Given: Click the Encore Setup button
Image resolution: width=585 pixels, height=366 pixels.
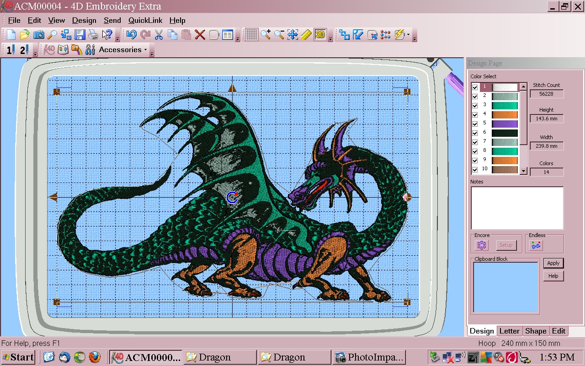Looking at the screenshot, I should [x=506, y=245].
